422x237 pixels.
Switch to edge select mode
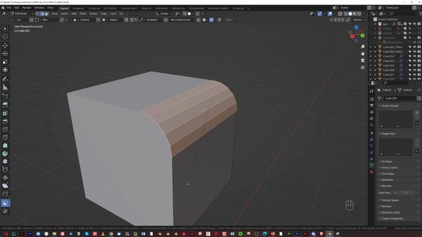[x=42, y=14]
